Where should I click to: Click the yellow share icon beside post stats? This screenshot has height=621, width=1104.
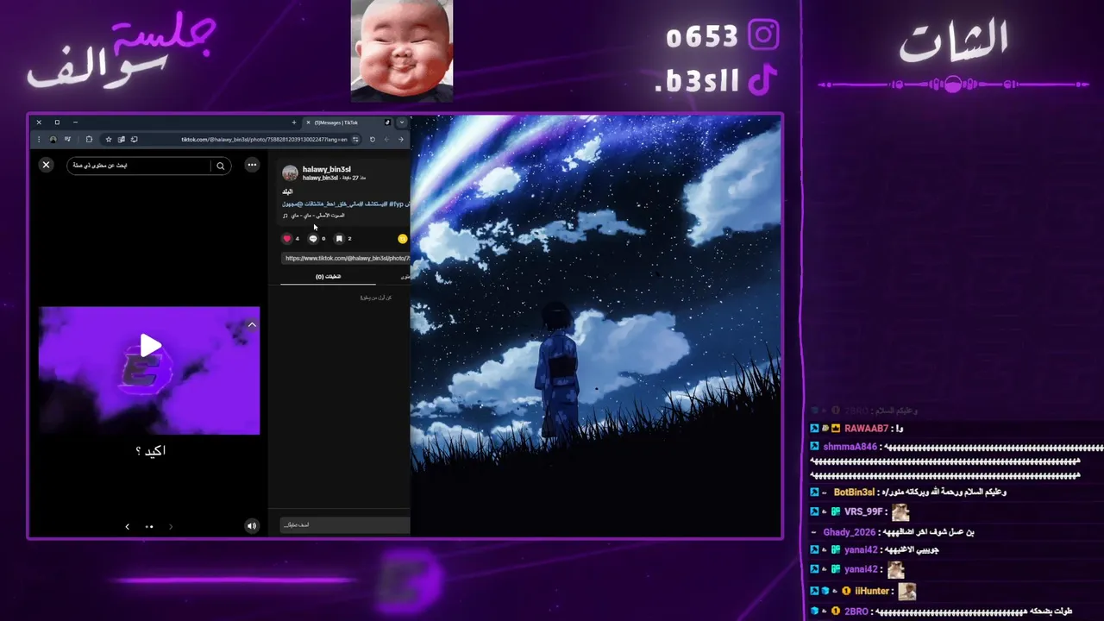402,239
